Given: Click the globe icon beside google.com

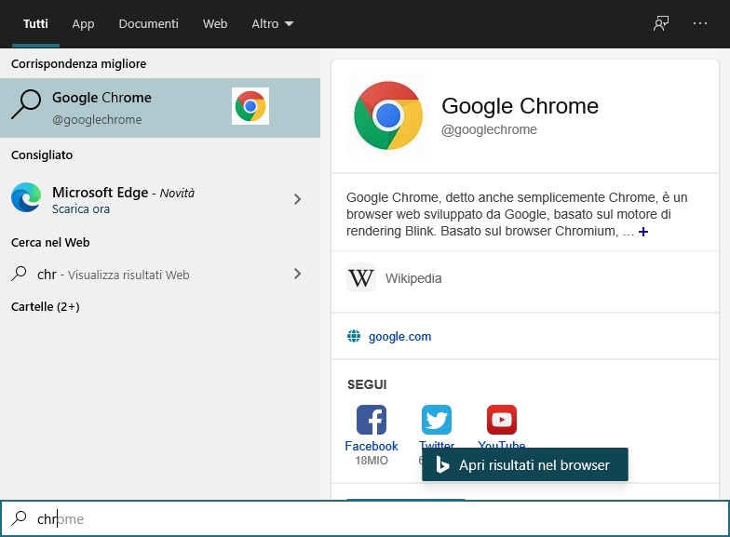Looking at the screenshot, I should click(354, 336).
